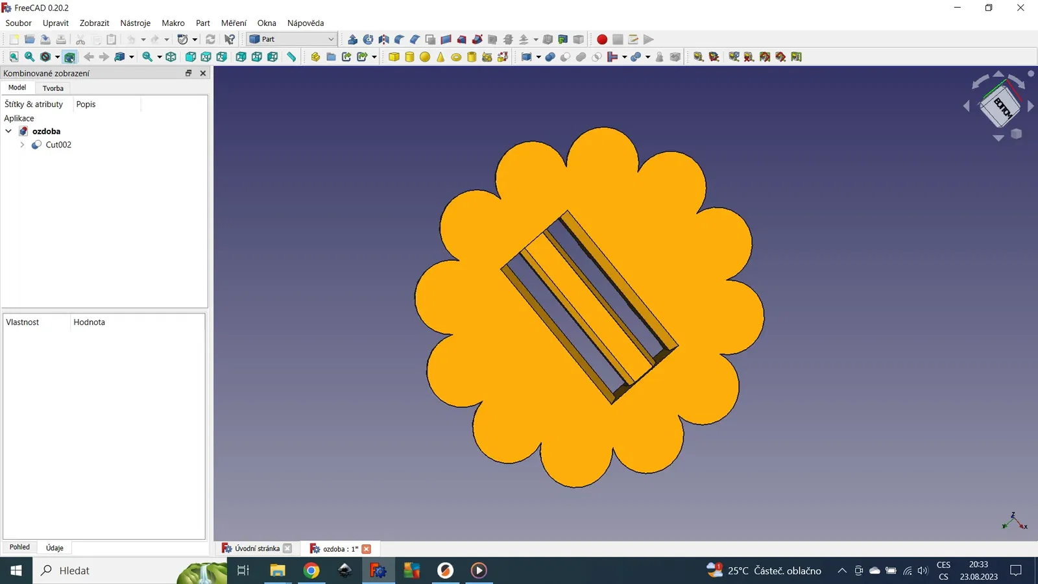The height and width of the screenshot is (584, 1038).
Task: Start macro recording with red circle
Action: pos(602,40)
